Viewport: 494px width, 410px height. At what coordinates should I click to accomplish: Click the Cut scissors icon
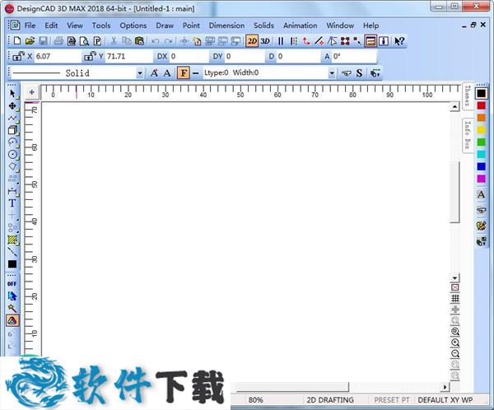[114, 41]
